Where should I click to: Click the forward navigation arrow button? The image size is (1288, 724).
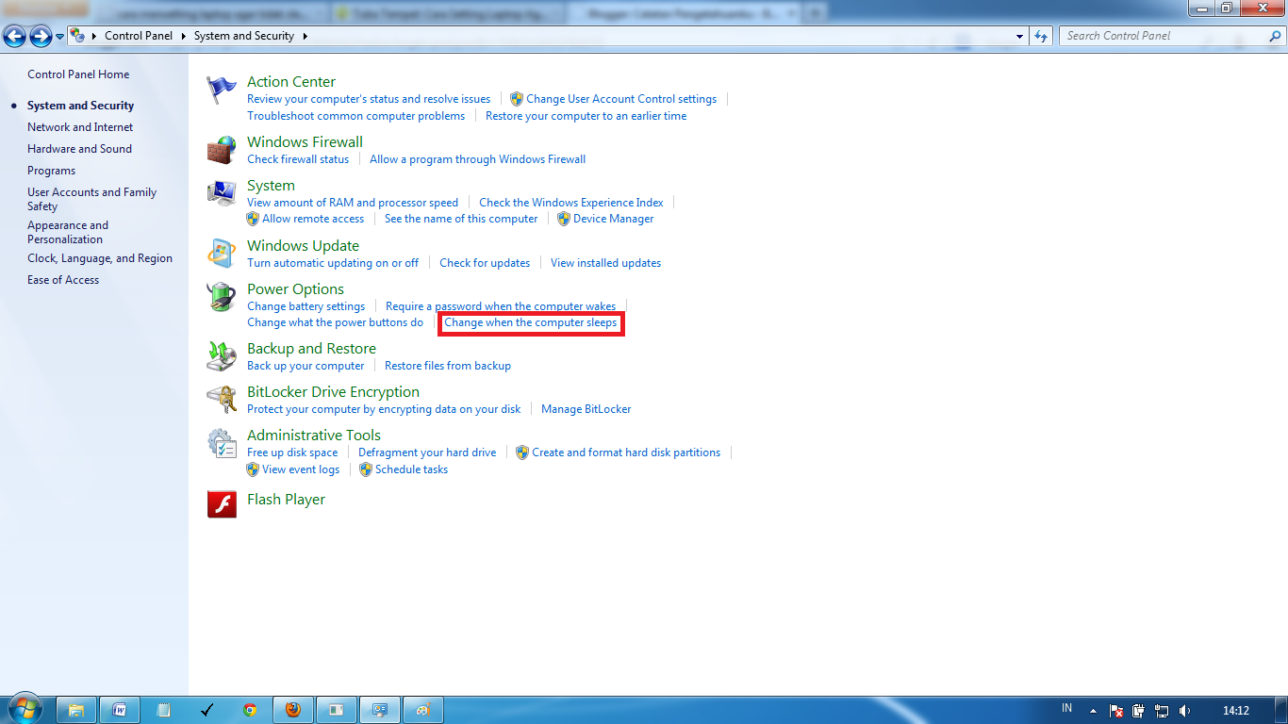41,36
